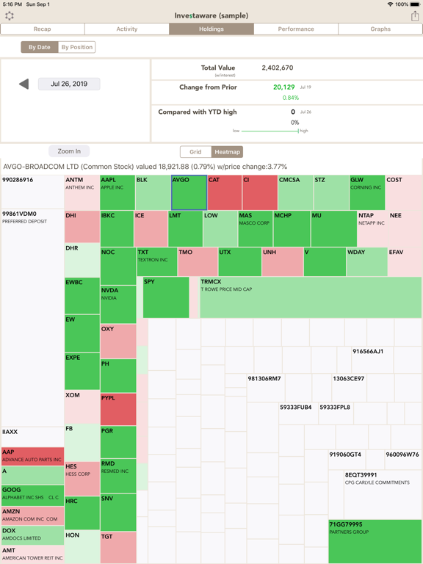Select the PYPL red tile
The image size is (423, 564).
pyautogui.click(x=118, y=409)
